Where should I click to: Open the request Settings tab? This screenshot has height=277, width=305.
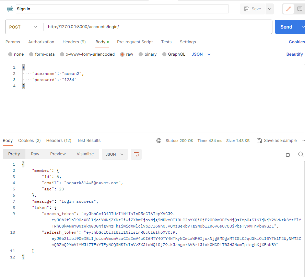pyautogui.click(x=188, y=42)
